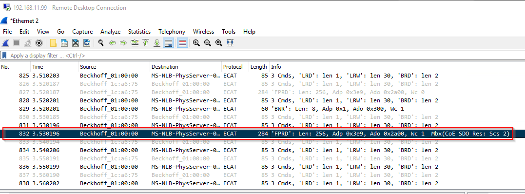The height and width of the screenshot is (194, 525).
Task: Go forward in packet history
Action: click(123, 43)
